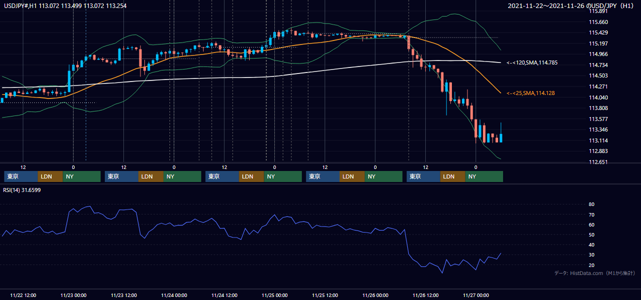Click price axis label 115.660
Screen dimensions: 641x300
click(598, 22)
